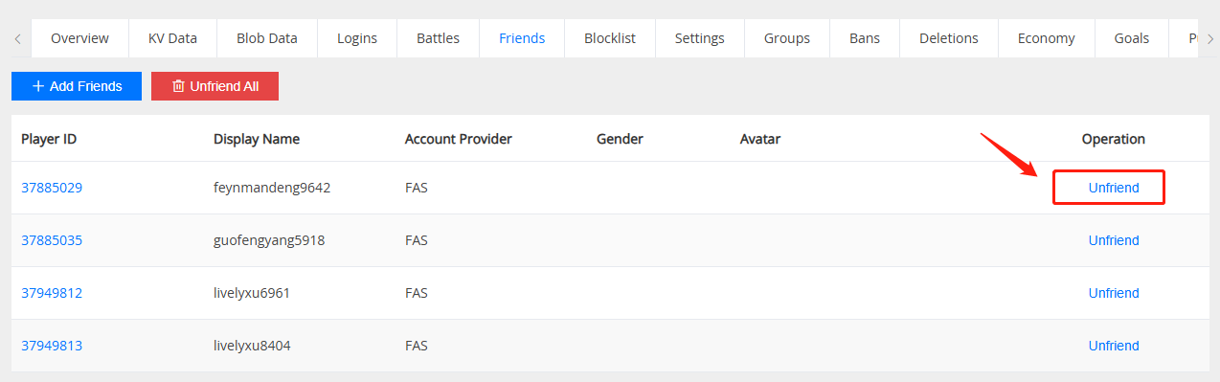The width and height of the screenshot is (1220, 382).
Task: Open the Overview tab
Action: (x=79, y=38)
